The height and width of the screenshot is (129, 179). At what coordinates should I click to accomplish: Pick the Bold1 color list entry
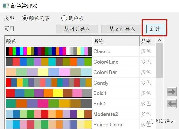pos(100,93)
